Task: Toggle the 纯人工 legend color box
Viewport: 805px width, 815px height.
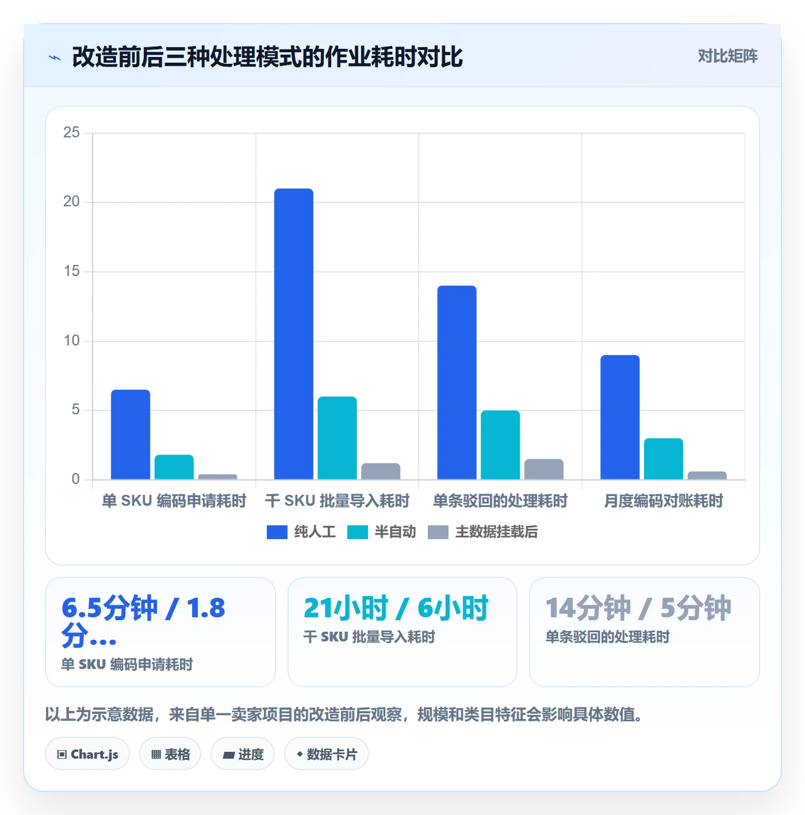Action: point(277,532)
